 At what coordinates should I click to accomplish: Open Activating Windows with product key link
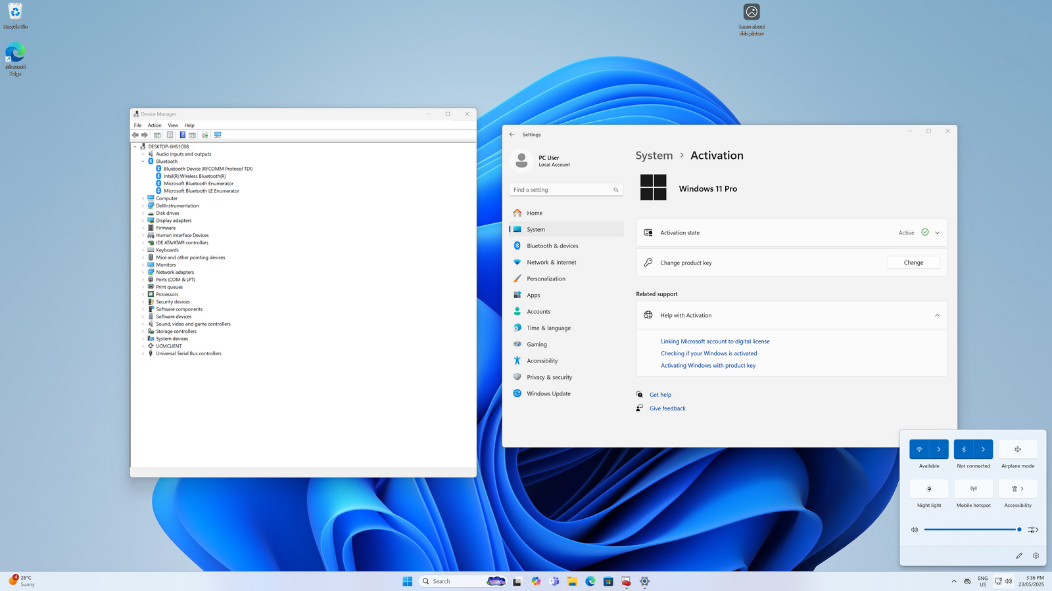[708, 366]
